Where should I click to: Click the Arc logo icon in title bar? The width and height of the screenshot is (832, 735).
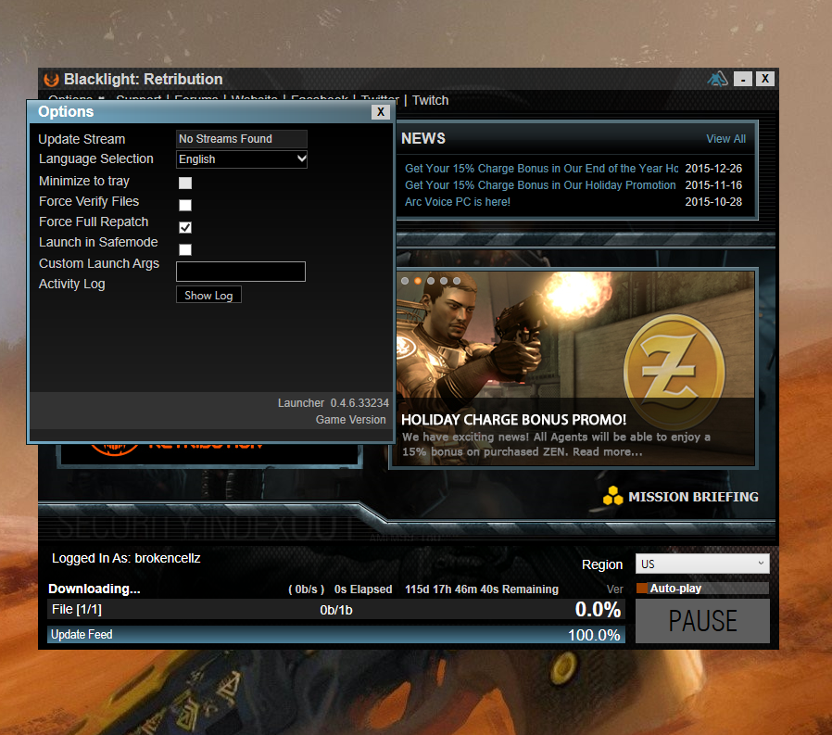point(717,79)
